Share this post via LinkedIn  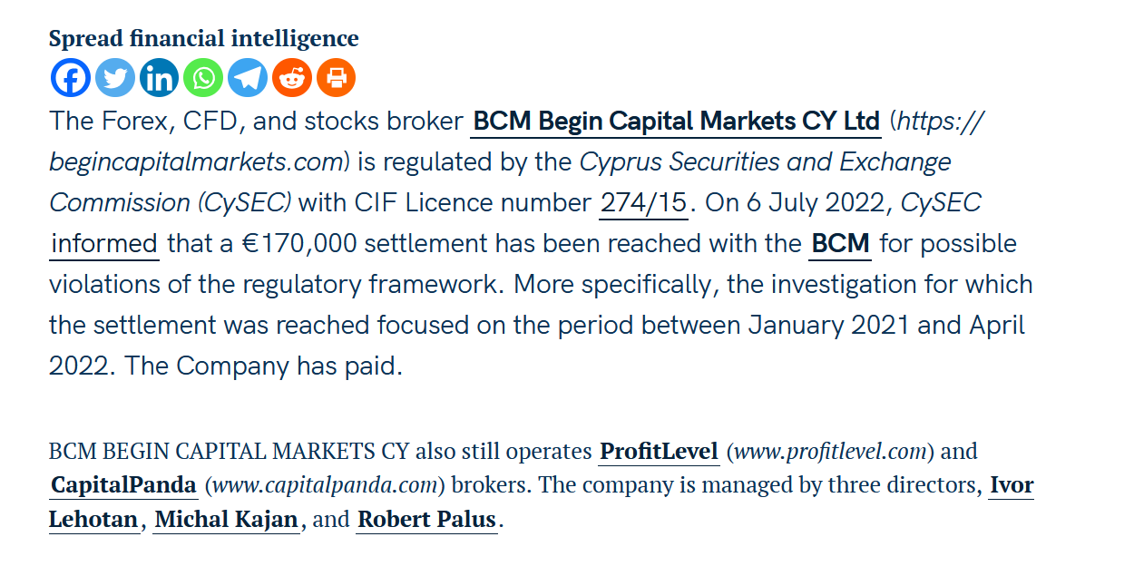pyautogui.click(x=159, y=78)
